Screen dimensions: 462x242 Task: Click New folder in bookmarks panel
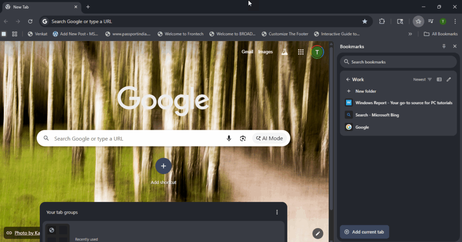click(x=398, y=91)
